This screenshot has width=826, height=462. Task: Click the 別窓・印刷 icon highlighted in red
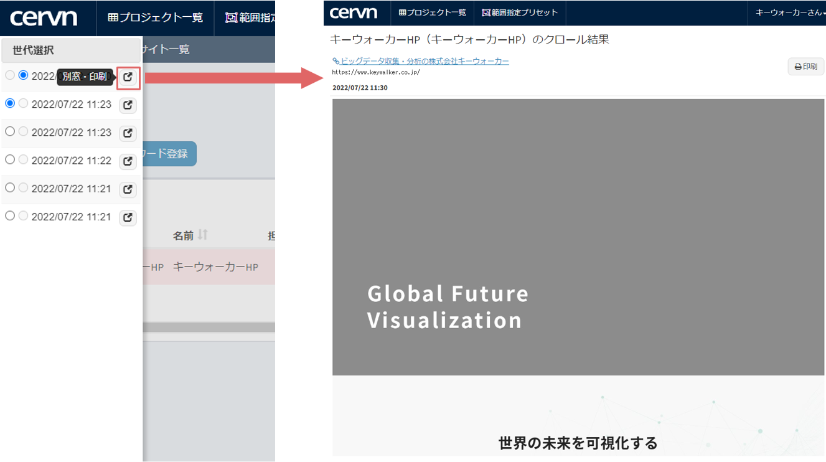(x=128, y=77)
